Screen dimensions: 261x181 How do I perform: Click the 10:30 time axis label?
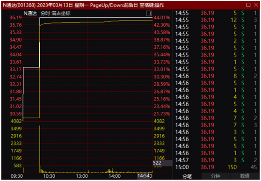(x=49, y=176)
